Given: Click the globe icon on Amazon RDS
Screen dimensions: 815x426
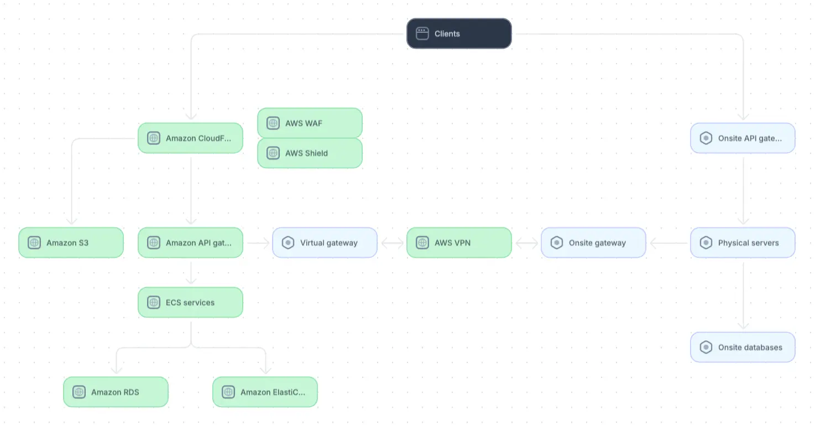Looking at the screenshot, I should click(x=79, y=392).
